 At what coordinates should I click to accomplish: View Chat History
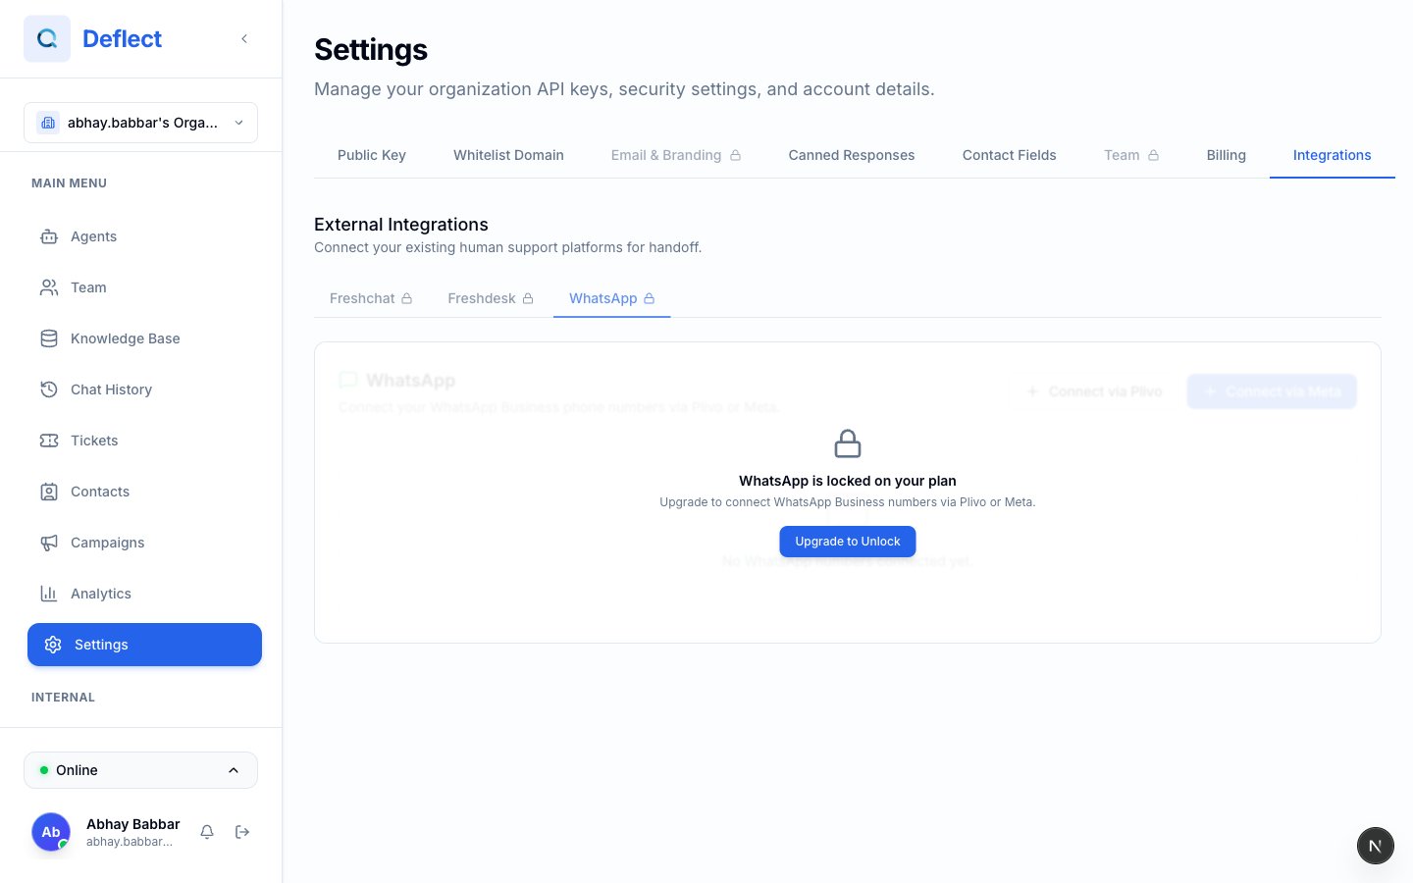click(144, 390)
